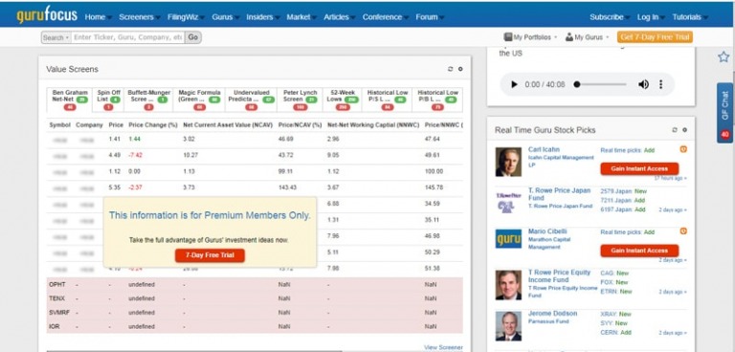Click XRAY stock pick link
The width and height of the screenshot is (735, 352).
pyautogui.click(x=608, y=314)
